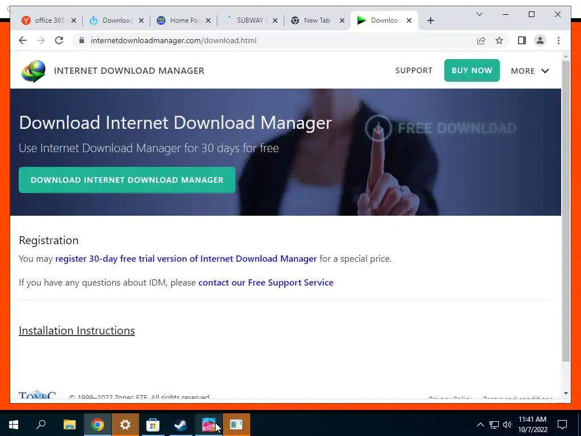Reload the current page

(x=59, y=40)
